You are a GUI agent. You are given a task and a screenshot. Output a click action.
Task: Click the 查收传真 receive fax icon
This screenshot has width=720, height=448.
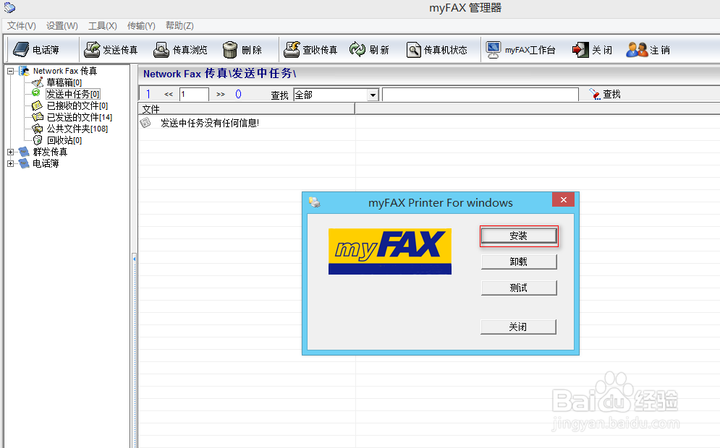(x=310, y=49)
